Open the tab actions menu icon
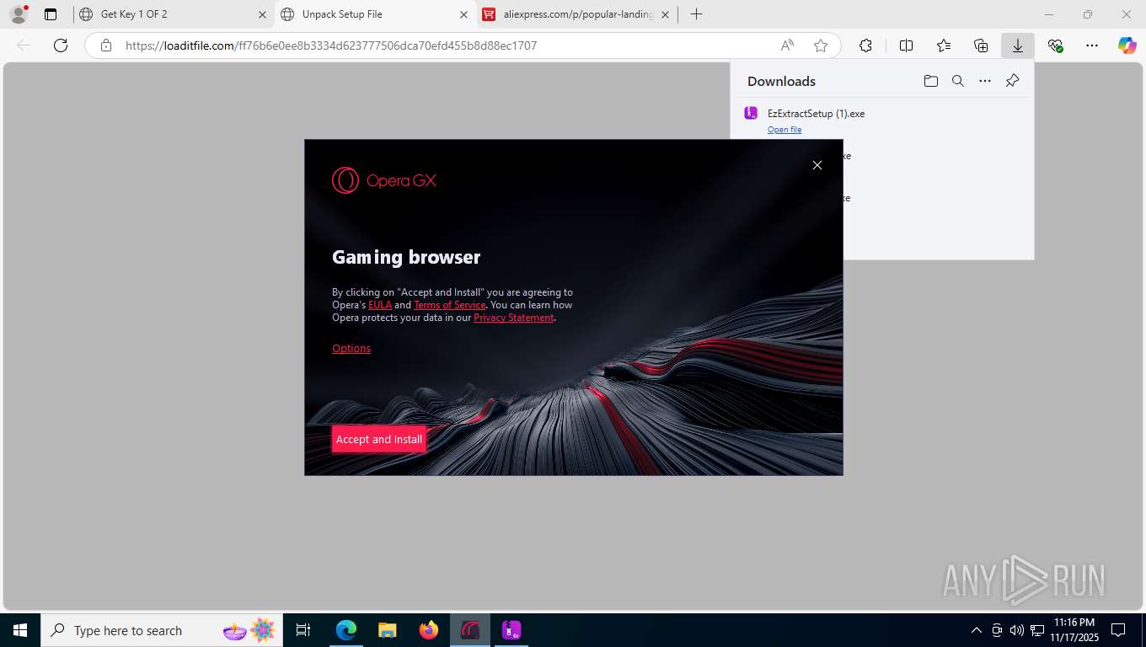The image size is (1146, 647). (x=51, y=14)
